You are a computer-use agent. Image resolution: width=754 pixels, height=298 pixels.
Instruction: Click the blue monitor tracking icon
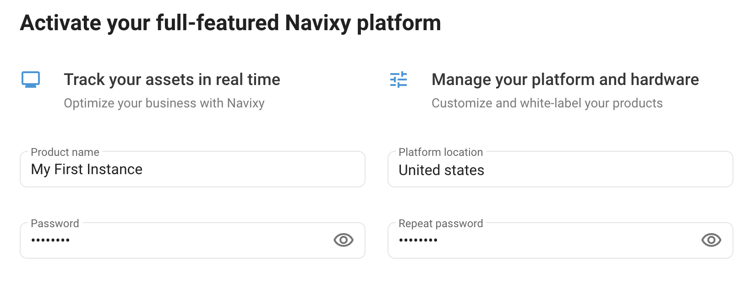[x=31, y=80]
